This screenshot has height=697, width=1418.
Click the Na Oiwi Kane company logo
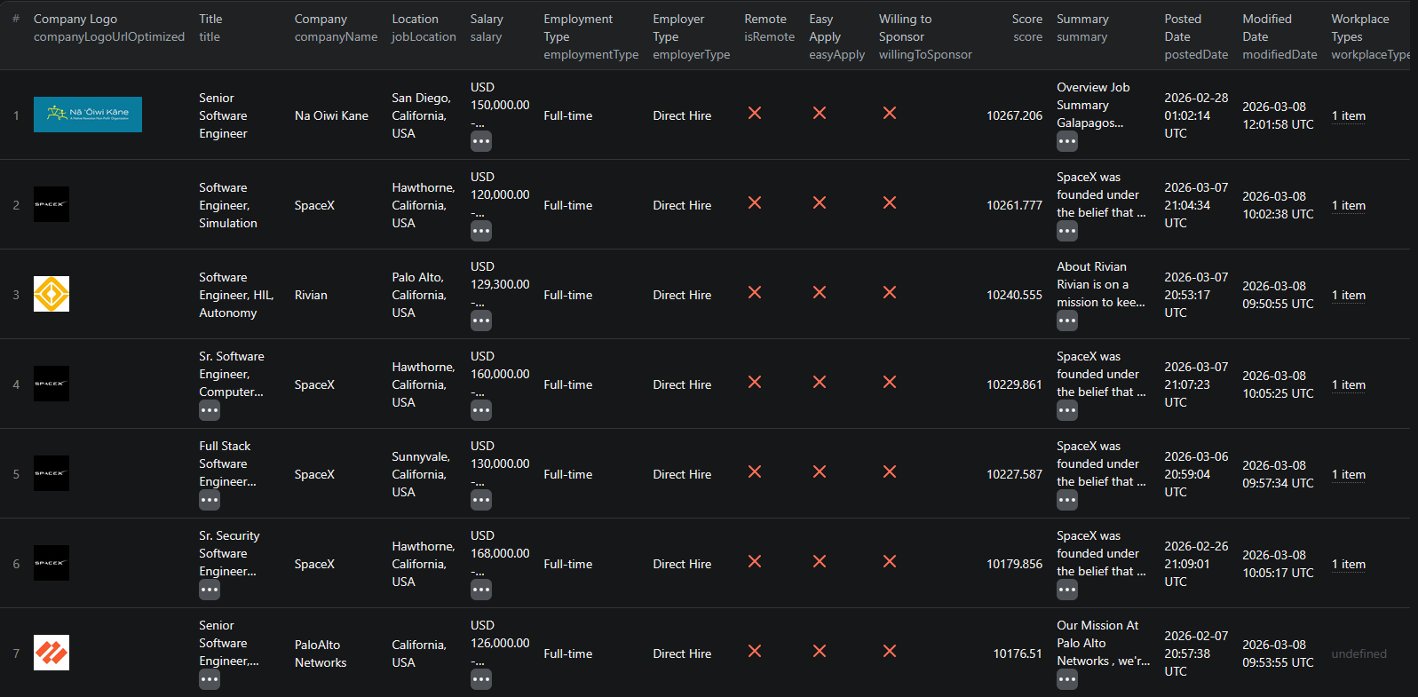click(x=87, y=115)
